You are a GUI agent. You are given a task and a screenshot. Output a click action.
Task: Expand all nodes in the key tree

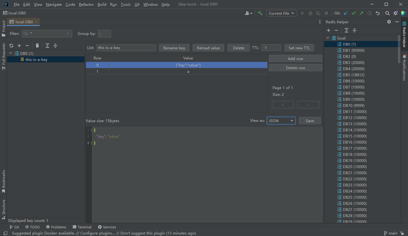47,46
